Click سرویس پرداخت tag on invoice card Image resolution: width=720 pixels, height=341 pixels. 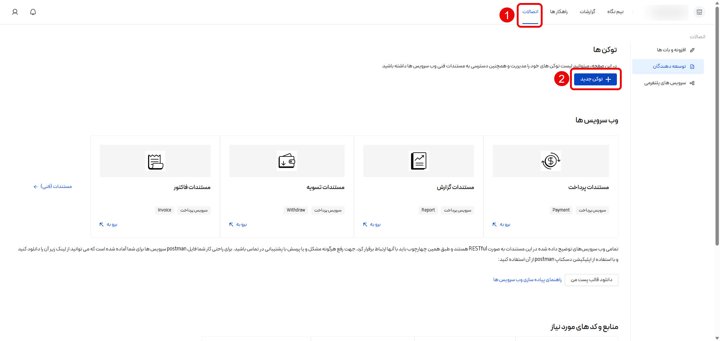194,210
